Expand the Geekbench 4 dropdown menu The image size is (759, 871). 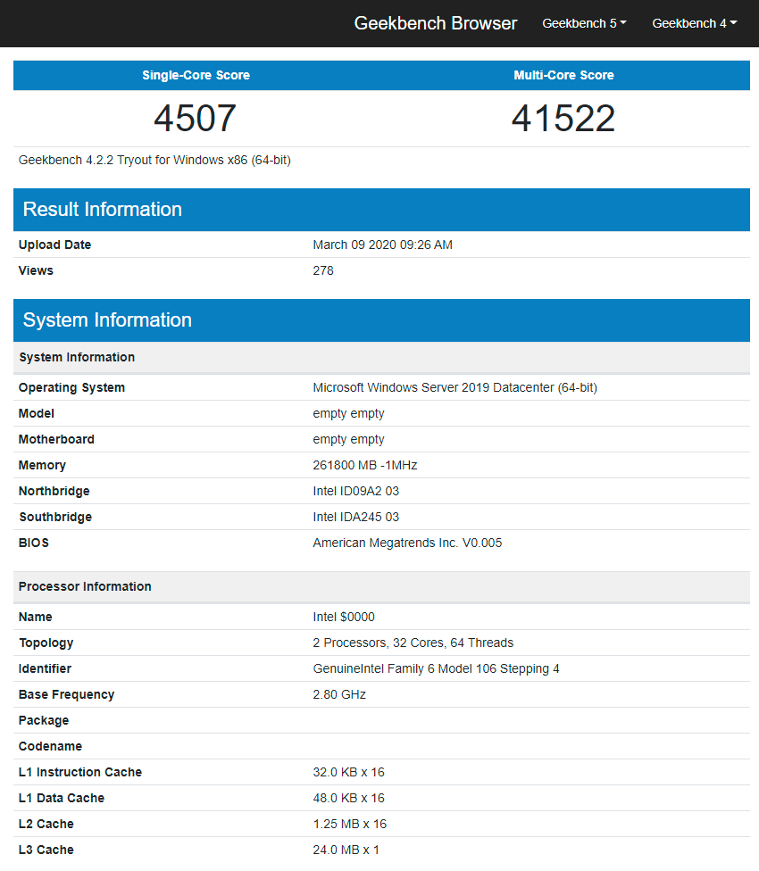(x=694, y=23)
